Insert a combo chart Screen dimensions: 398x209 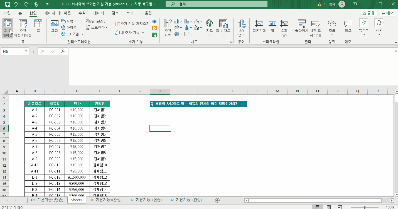click(198, 28)
